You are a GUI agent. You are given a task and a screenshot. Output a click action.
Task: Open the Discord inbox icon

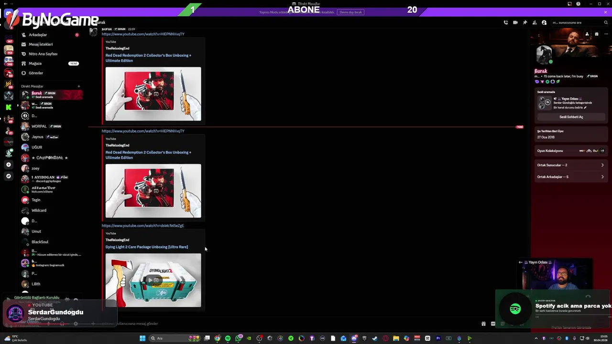click(569, 4)
